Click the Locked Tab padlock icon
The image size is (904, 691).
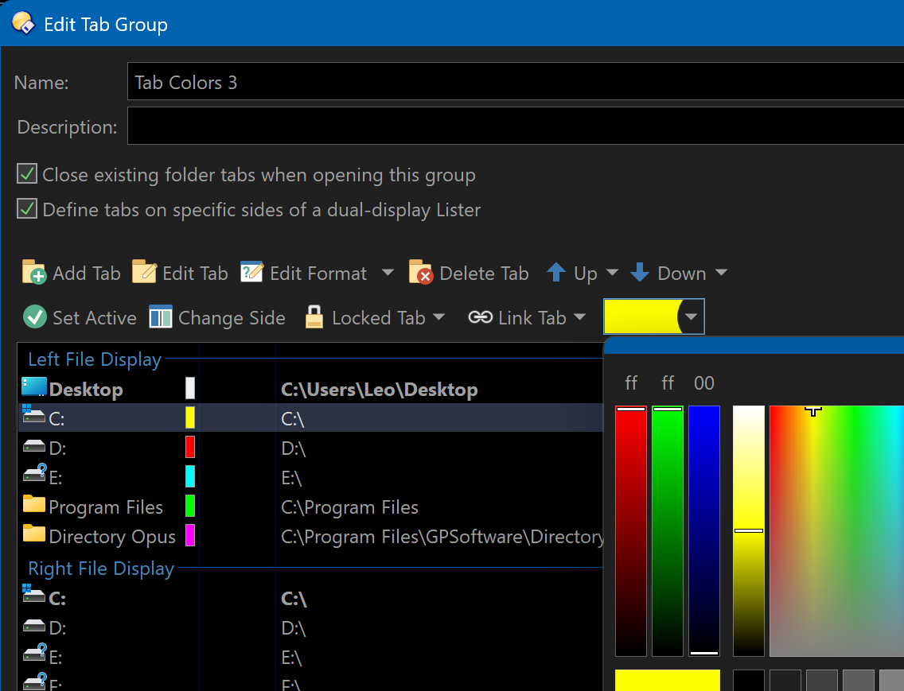(x=315, y=317)
